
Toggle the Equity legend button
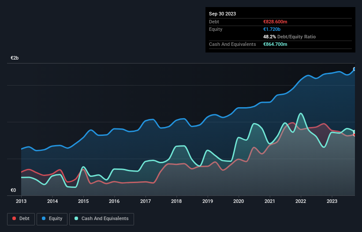click(x=52, y=219)
